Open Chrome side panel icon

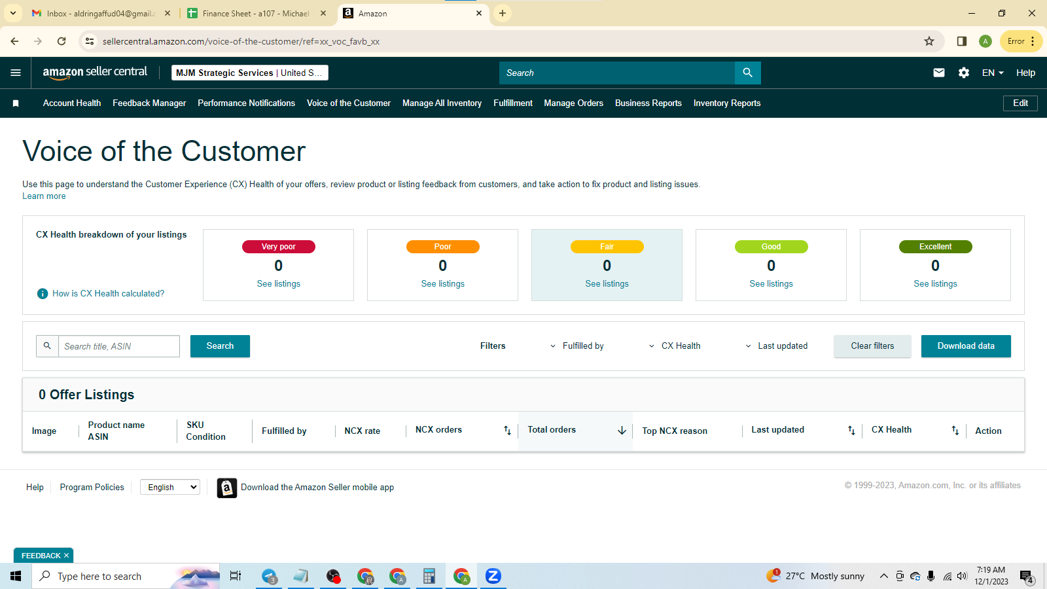(962, 41)
